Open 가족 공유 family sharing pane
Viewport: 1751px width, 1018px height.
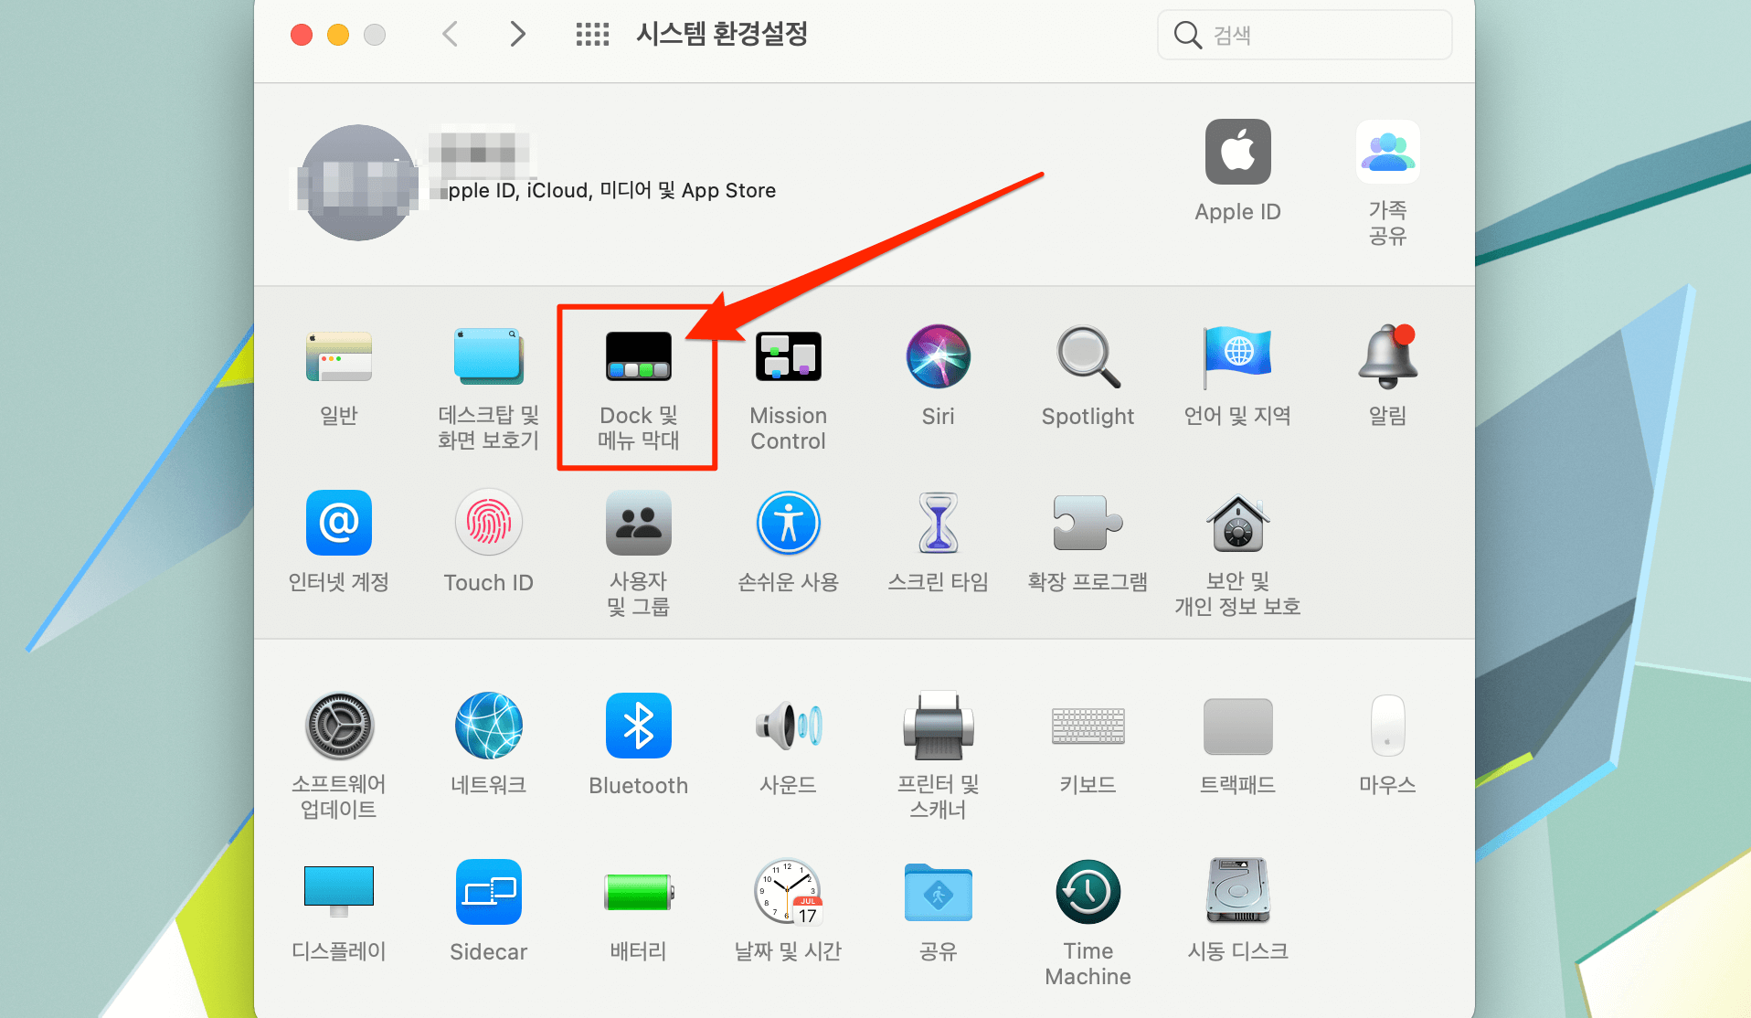tap(1387, 153)
